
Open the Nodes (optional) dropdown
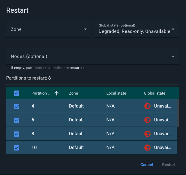point(93,56)
